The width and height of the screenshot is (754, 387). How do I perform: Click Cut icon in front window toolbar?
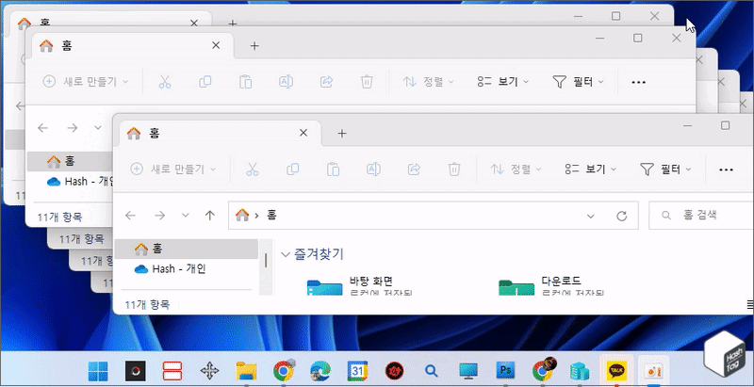tap(252, 169)
